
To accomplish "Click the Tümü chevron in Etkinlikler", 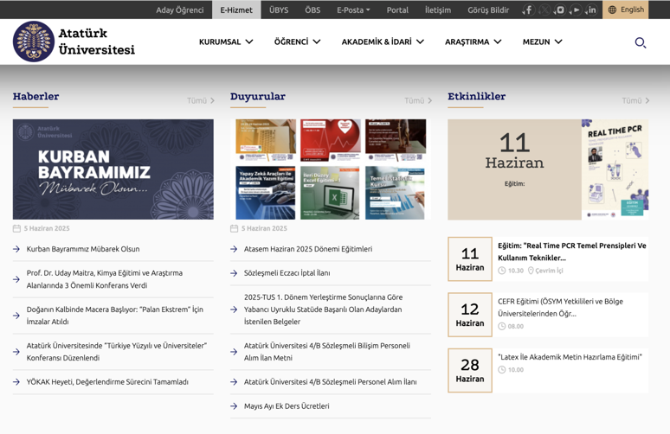I will [x=647, y=100].
